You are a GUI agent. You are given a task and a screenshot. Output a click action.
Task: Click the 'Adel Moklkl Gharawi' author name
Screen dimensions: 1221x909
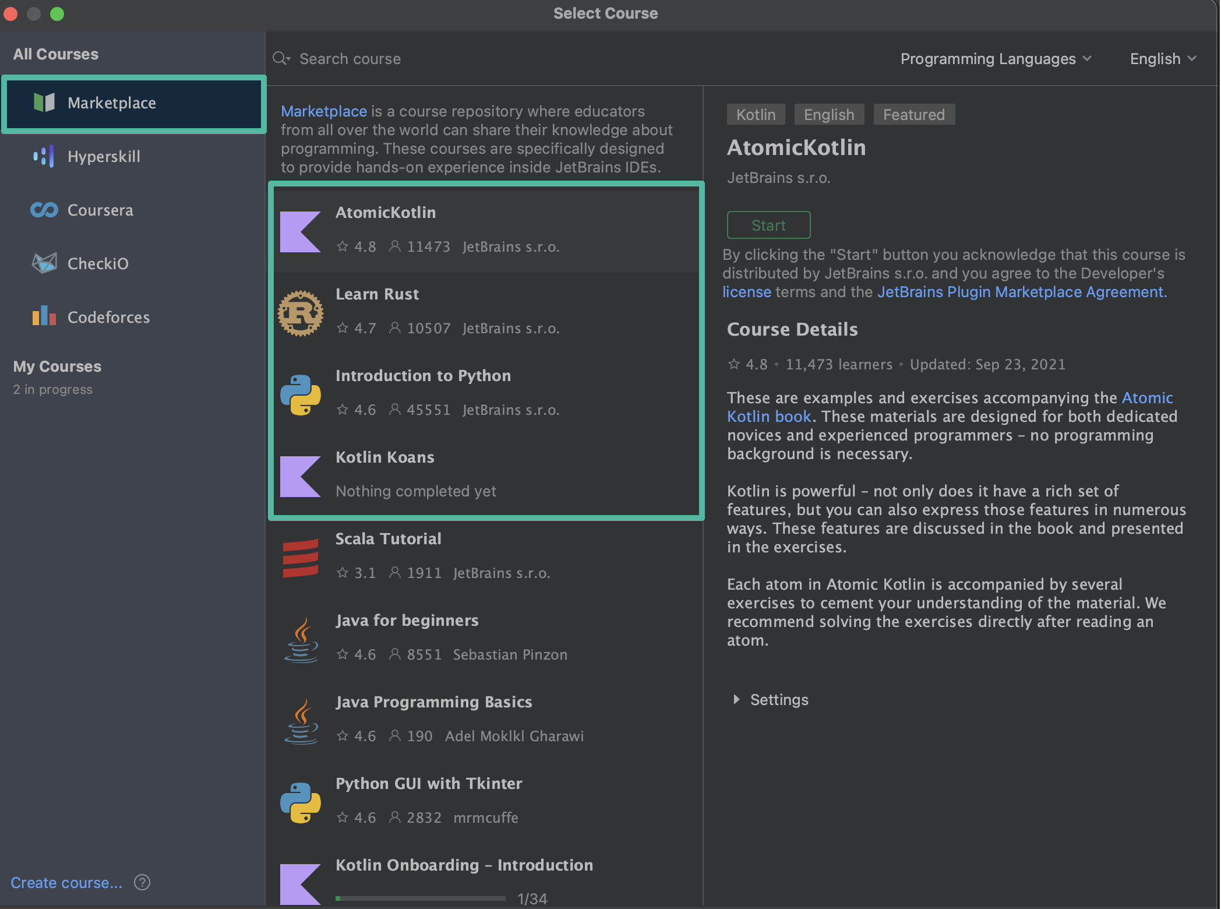click(514, 736)
